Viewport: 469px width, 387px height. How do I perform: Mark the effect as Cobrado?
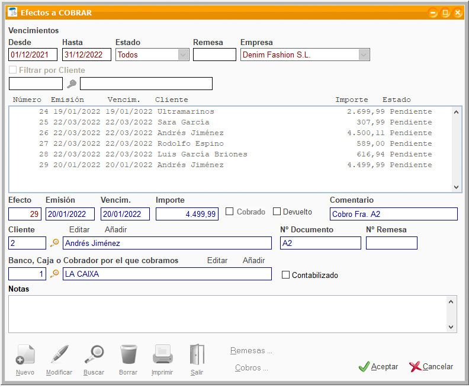[x=229, y=212]
